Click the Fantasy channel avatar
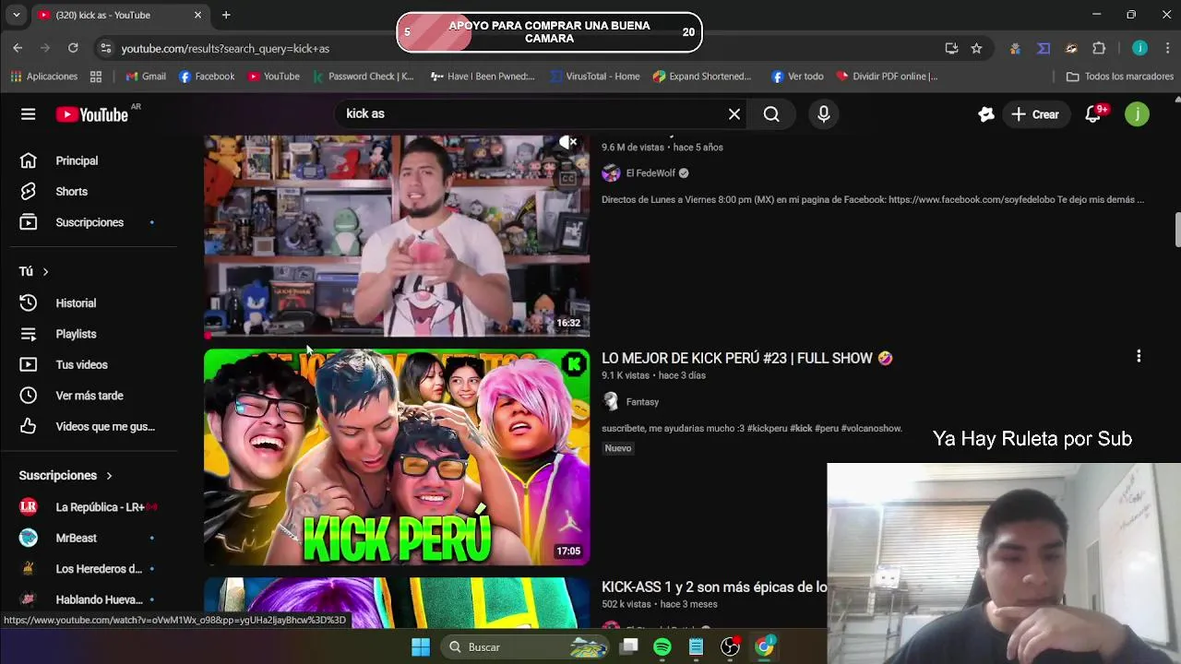1181x664 pixels. point(611,401)
